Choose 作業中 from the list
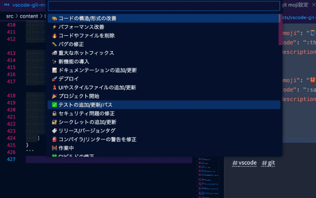 click(x=163, y=148)
